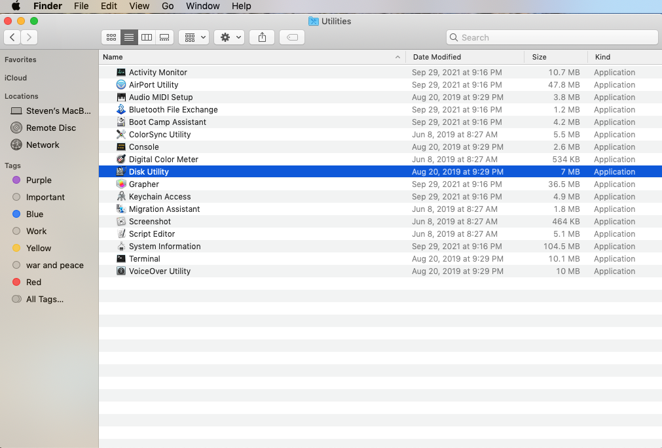Open the Edit menu

[x=109, y=6]
